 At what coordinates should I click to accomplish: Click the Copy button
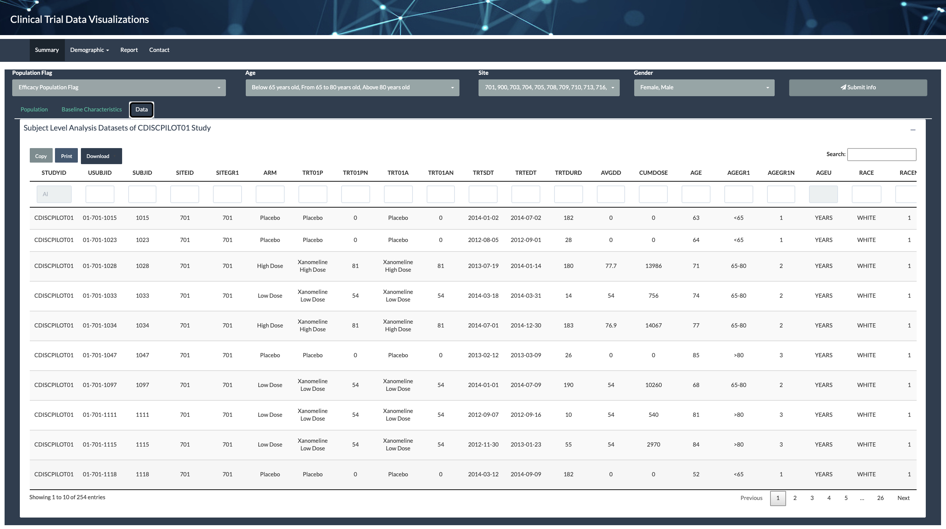(x=41, y=156)
